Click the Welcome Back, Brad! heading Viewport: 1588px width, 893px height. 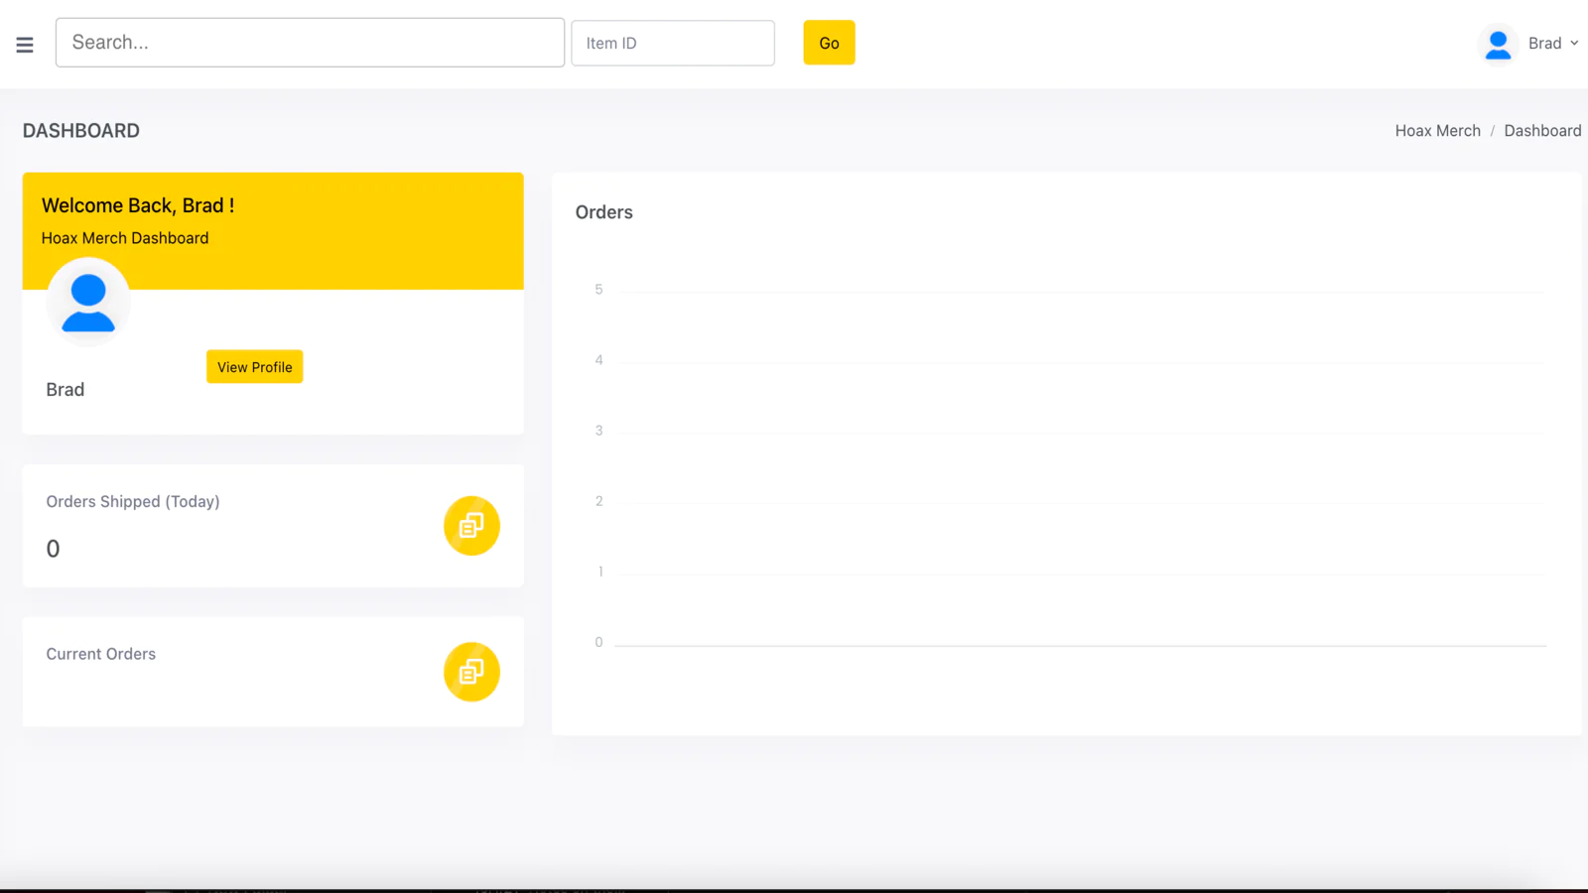pos(138,205)
